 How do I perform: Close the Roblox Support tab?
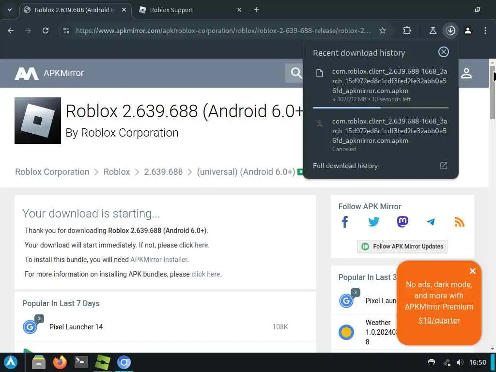(x=239, y=10)
